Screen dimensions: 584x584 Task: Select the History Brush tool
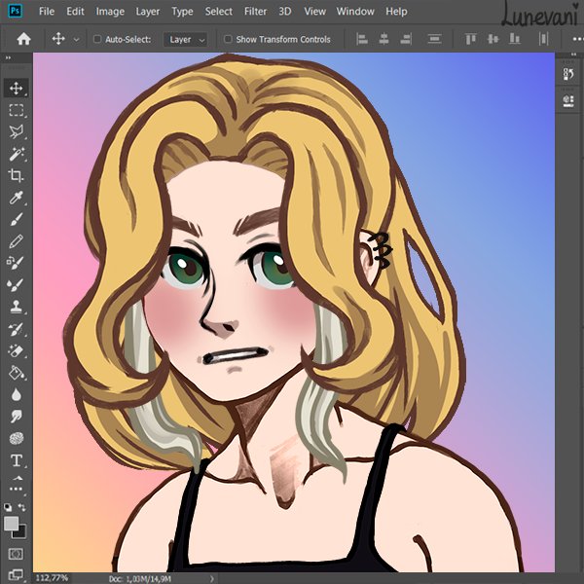(x=16, y=329)
